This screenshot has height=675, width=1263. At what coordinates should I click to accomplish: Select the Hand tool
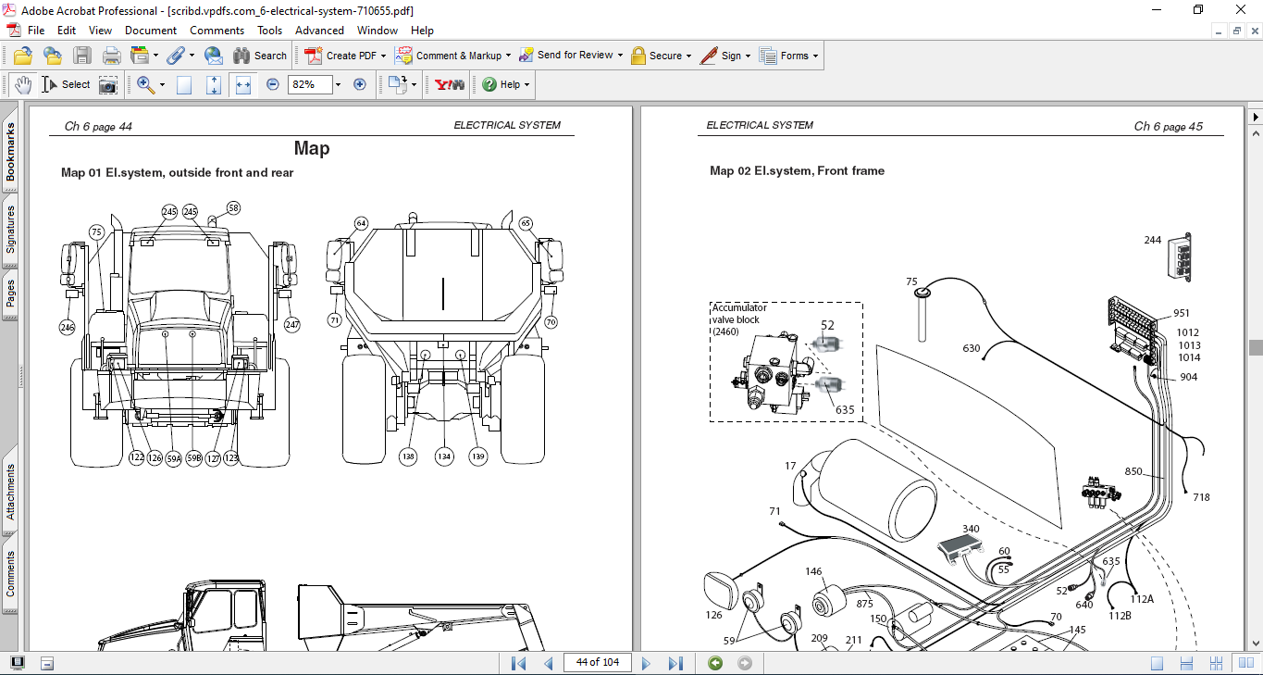(x=22, y=84)
